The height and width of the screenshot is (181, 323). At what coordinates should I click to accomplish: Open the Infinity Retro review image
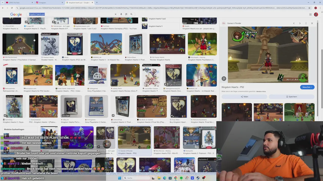[125, 75]
